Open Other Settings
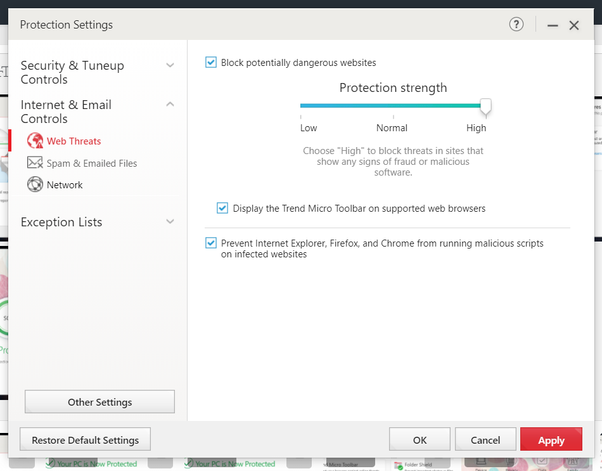The width and height of the screenshot is (602, 471). (x=100, y=402)
